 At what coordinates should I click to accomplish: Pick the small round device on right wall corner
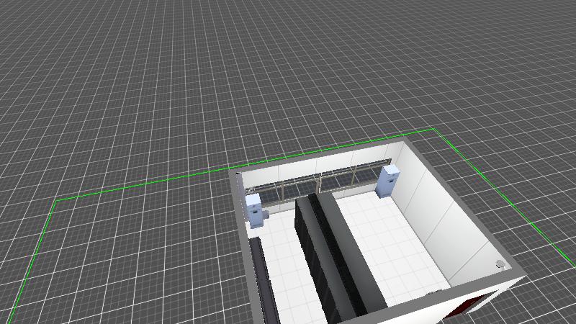point(500,264)
